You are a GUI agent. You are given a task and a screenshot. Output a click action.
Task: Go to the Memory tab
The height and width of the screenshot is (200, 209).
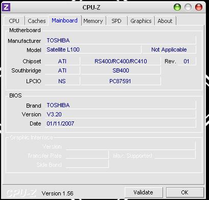coord(93,21)
